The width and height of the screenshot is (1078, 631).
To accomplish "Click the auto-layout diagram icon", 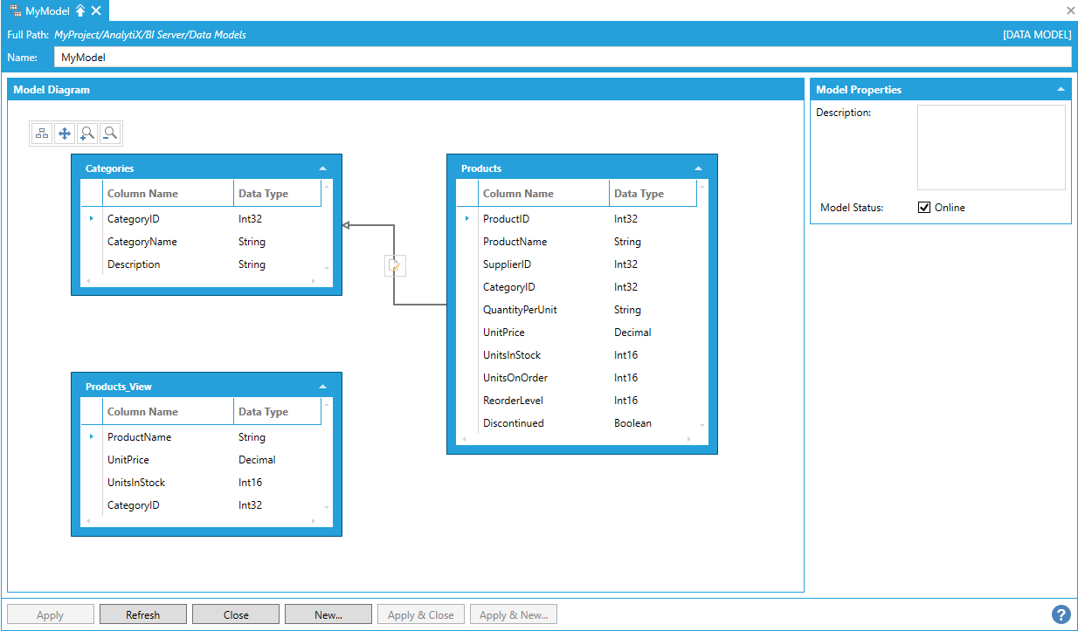I will click(x=42, y=134).
